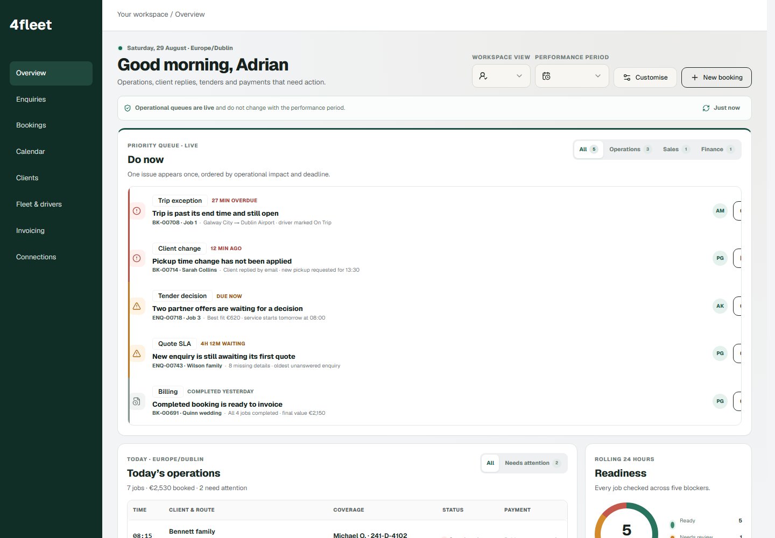Image resolution: width=775 pixels, height=538 pixels.
Task: Create a New booking
Action: [x=716, y=77]
